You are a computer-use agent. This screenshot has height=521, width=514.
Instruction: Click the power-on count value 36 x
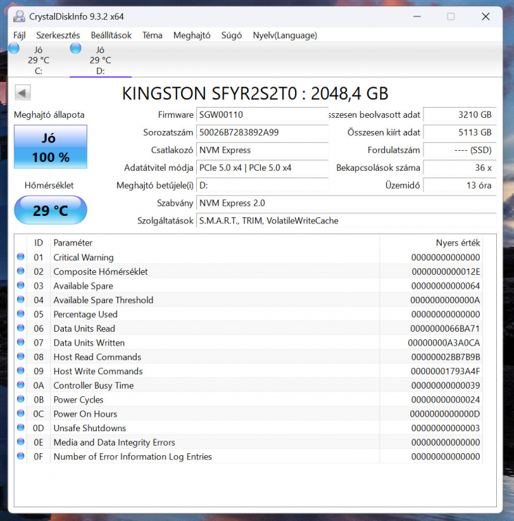pyautogui.click(x=459, y=167)
